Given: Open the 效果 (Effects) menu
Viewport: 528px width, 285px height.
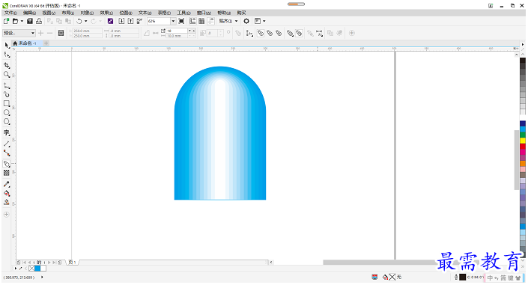Looking at the screenshot, I should pyautogui.click(x=106, y=13).
